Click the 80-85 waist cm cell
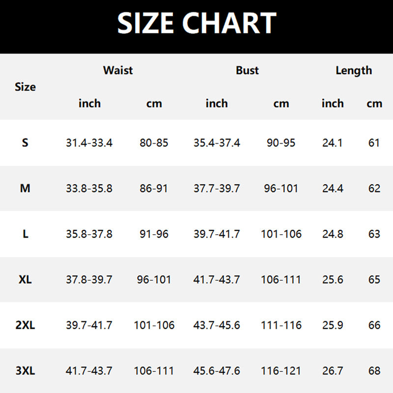The width and height of the screenshot is (393, 393). click(x=154, y=143)
